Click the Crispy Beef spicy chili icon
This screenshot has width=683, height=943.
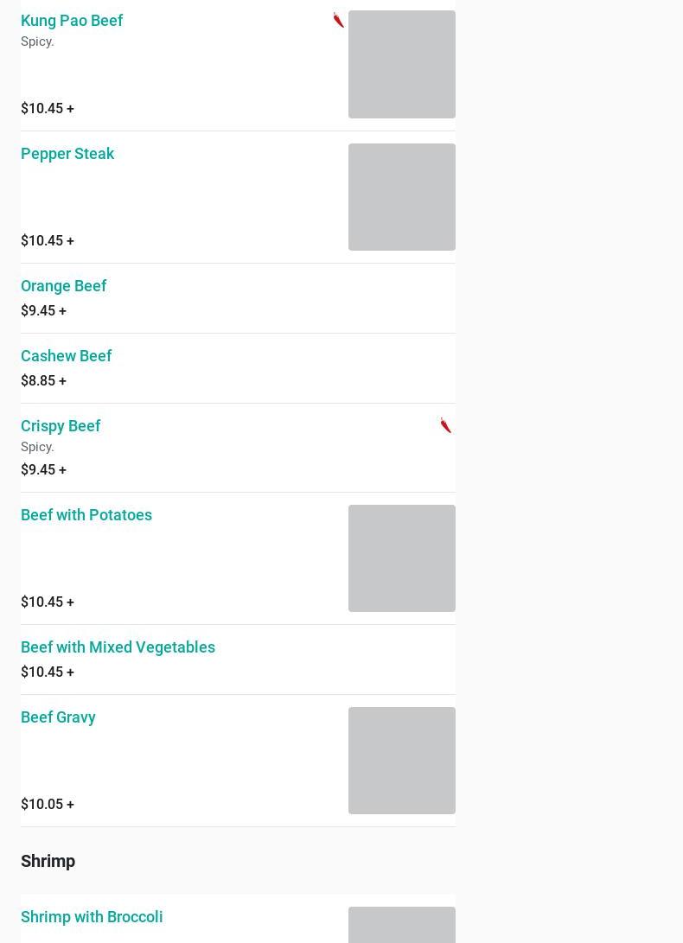[x=445, y=425]
